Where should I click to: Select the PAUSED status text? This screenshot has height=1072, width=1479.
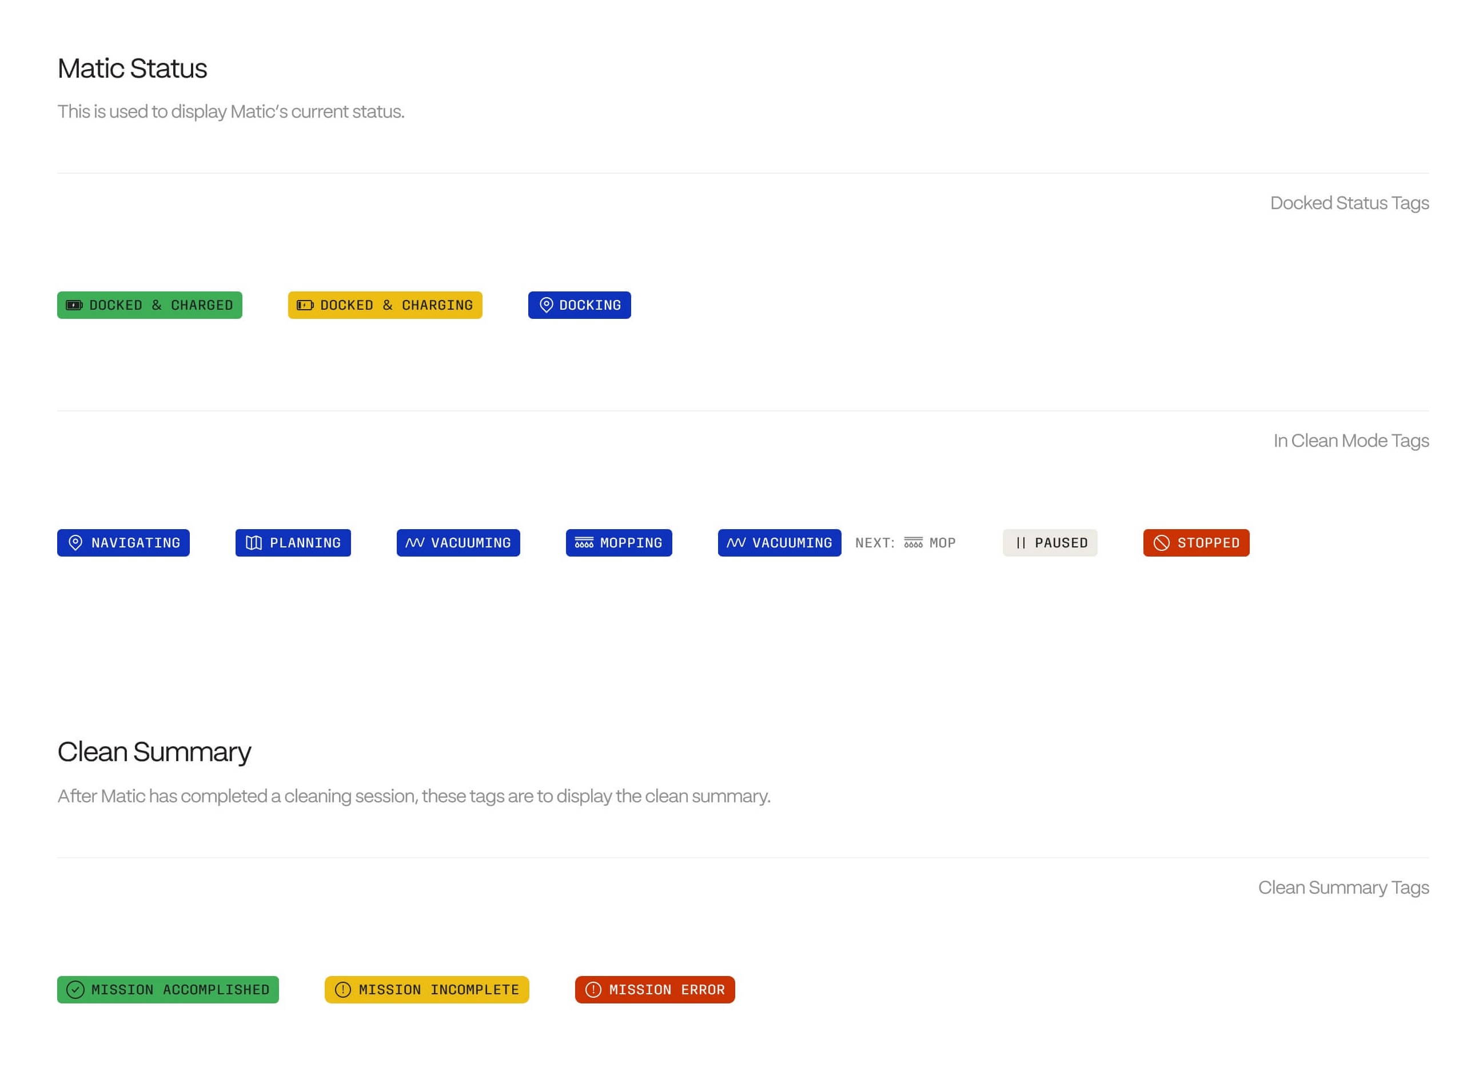pyautogui.click(x=1062, y=543)
